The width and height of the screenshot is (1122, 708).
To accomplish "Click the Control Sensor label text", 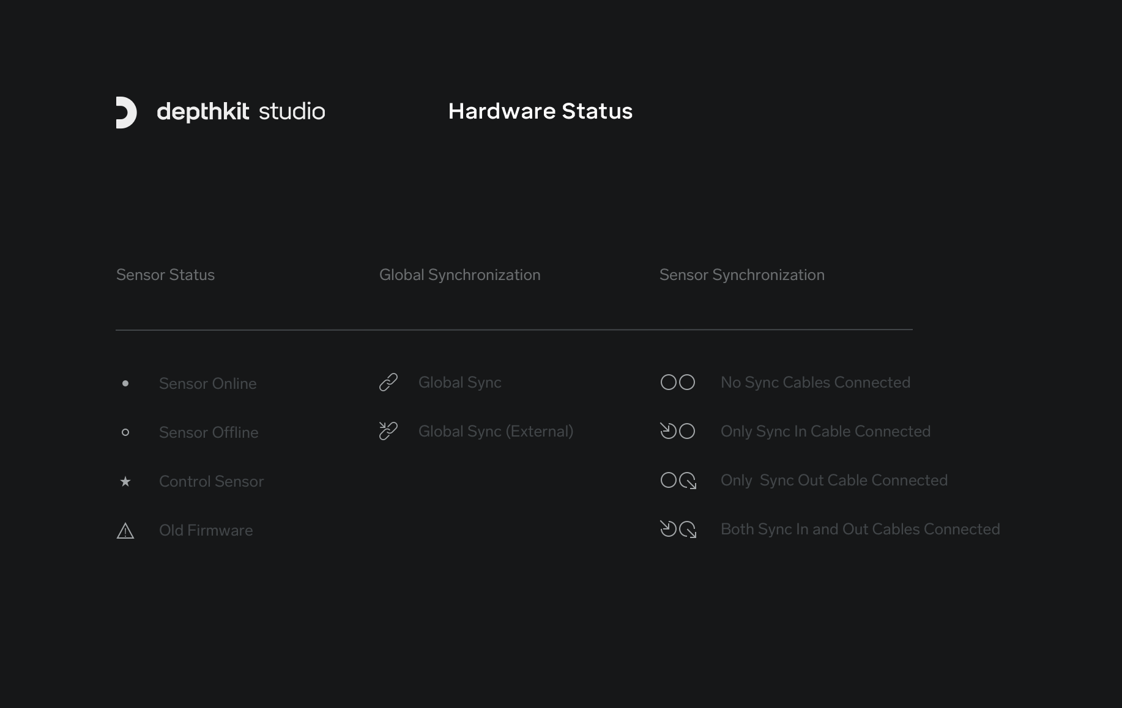I will click(x=211, y=481).
